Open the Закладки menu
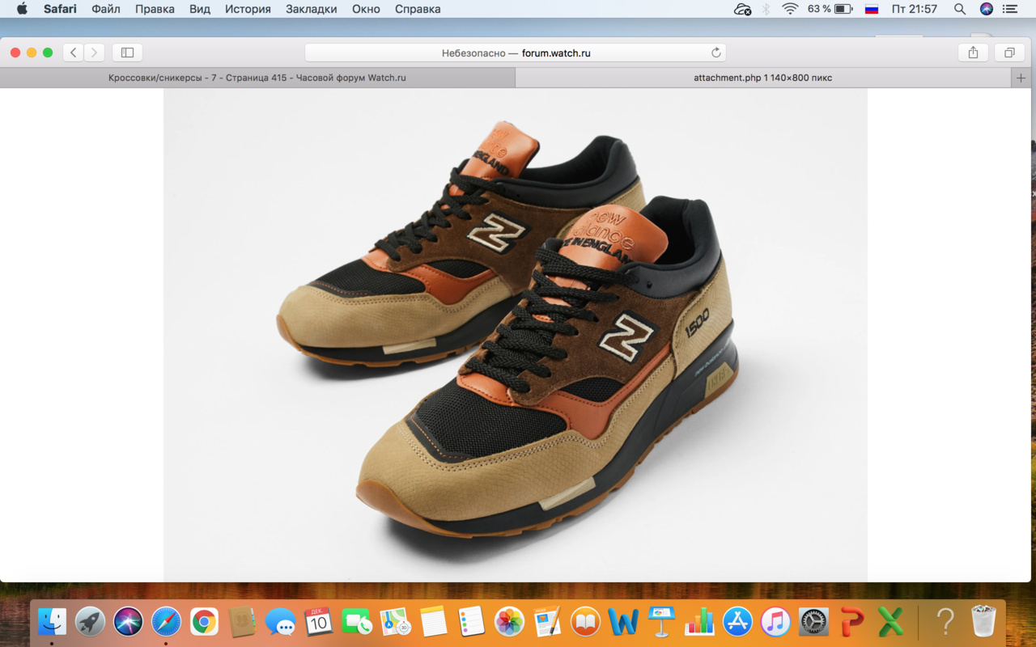This screenshot has height=647, width=1036. [312, 9]
